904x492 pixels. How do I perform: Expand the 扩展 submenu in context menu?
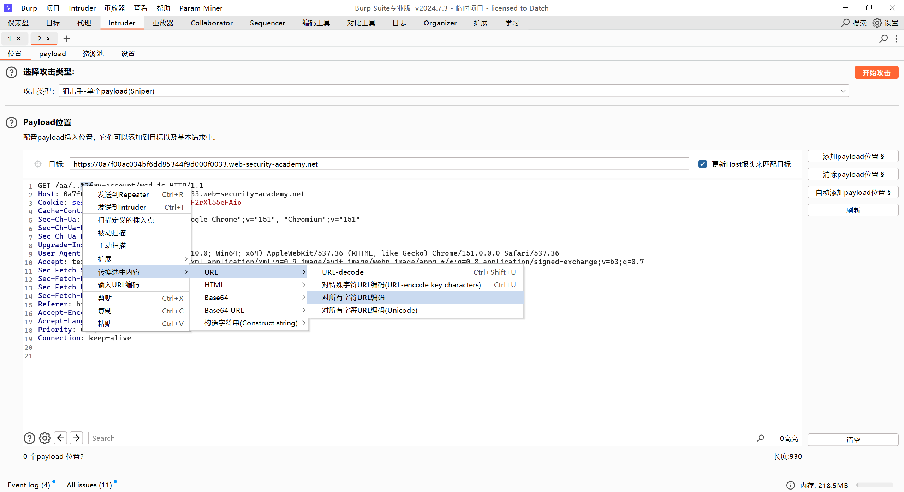click(137, 259)
